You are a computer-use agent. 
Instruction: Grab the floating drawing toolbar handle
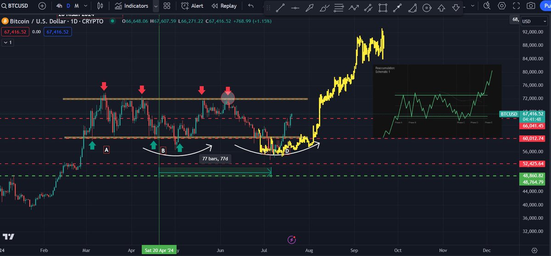point(269,7)
